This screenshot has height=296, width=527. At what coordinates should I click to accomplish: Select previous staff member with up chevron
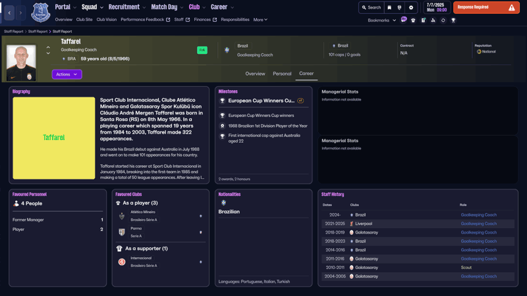[48, 47]
